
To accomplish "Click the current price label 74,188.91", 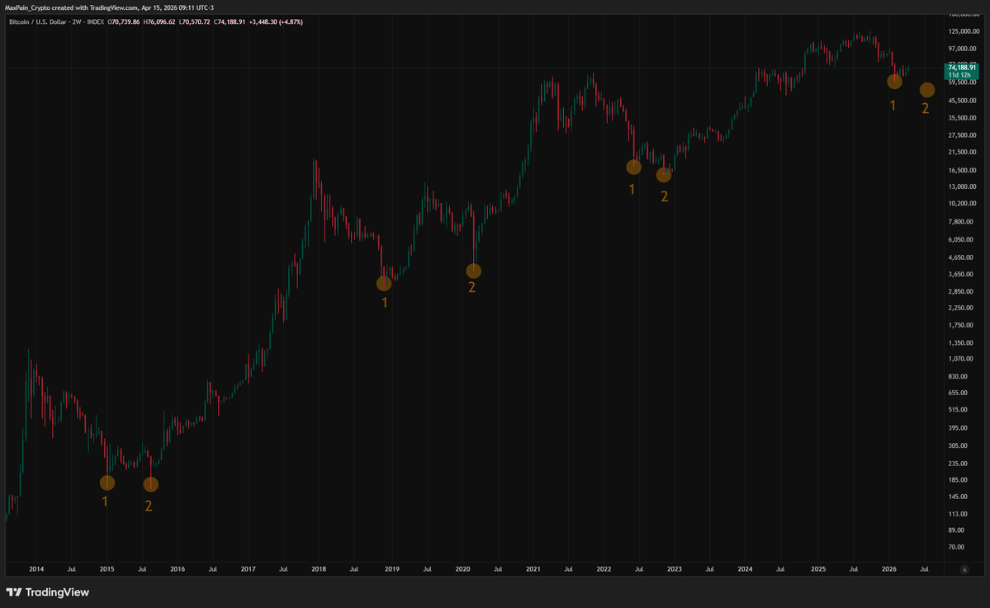I will pos(962,68).
